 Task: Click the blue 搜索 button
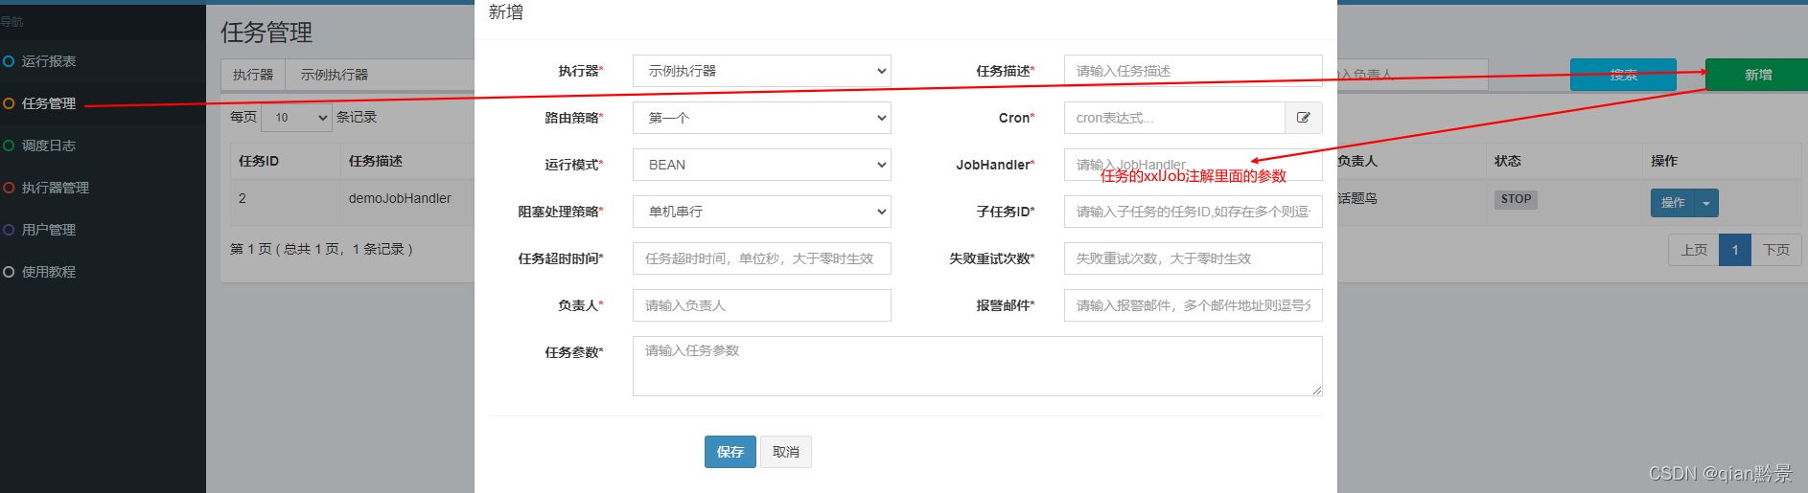(1623, 75)
